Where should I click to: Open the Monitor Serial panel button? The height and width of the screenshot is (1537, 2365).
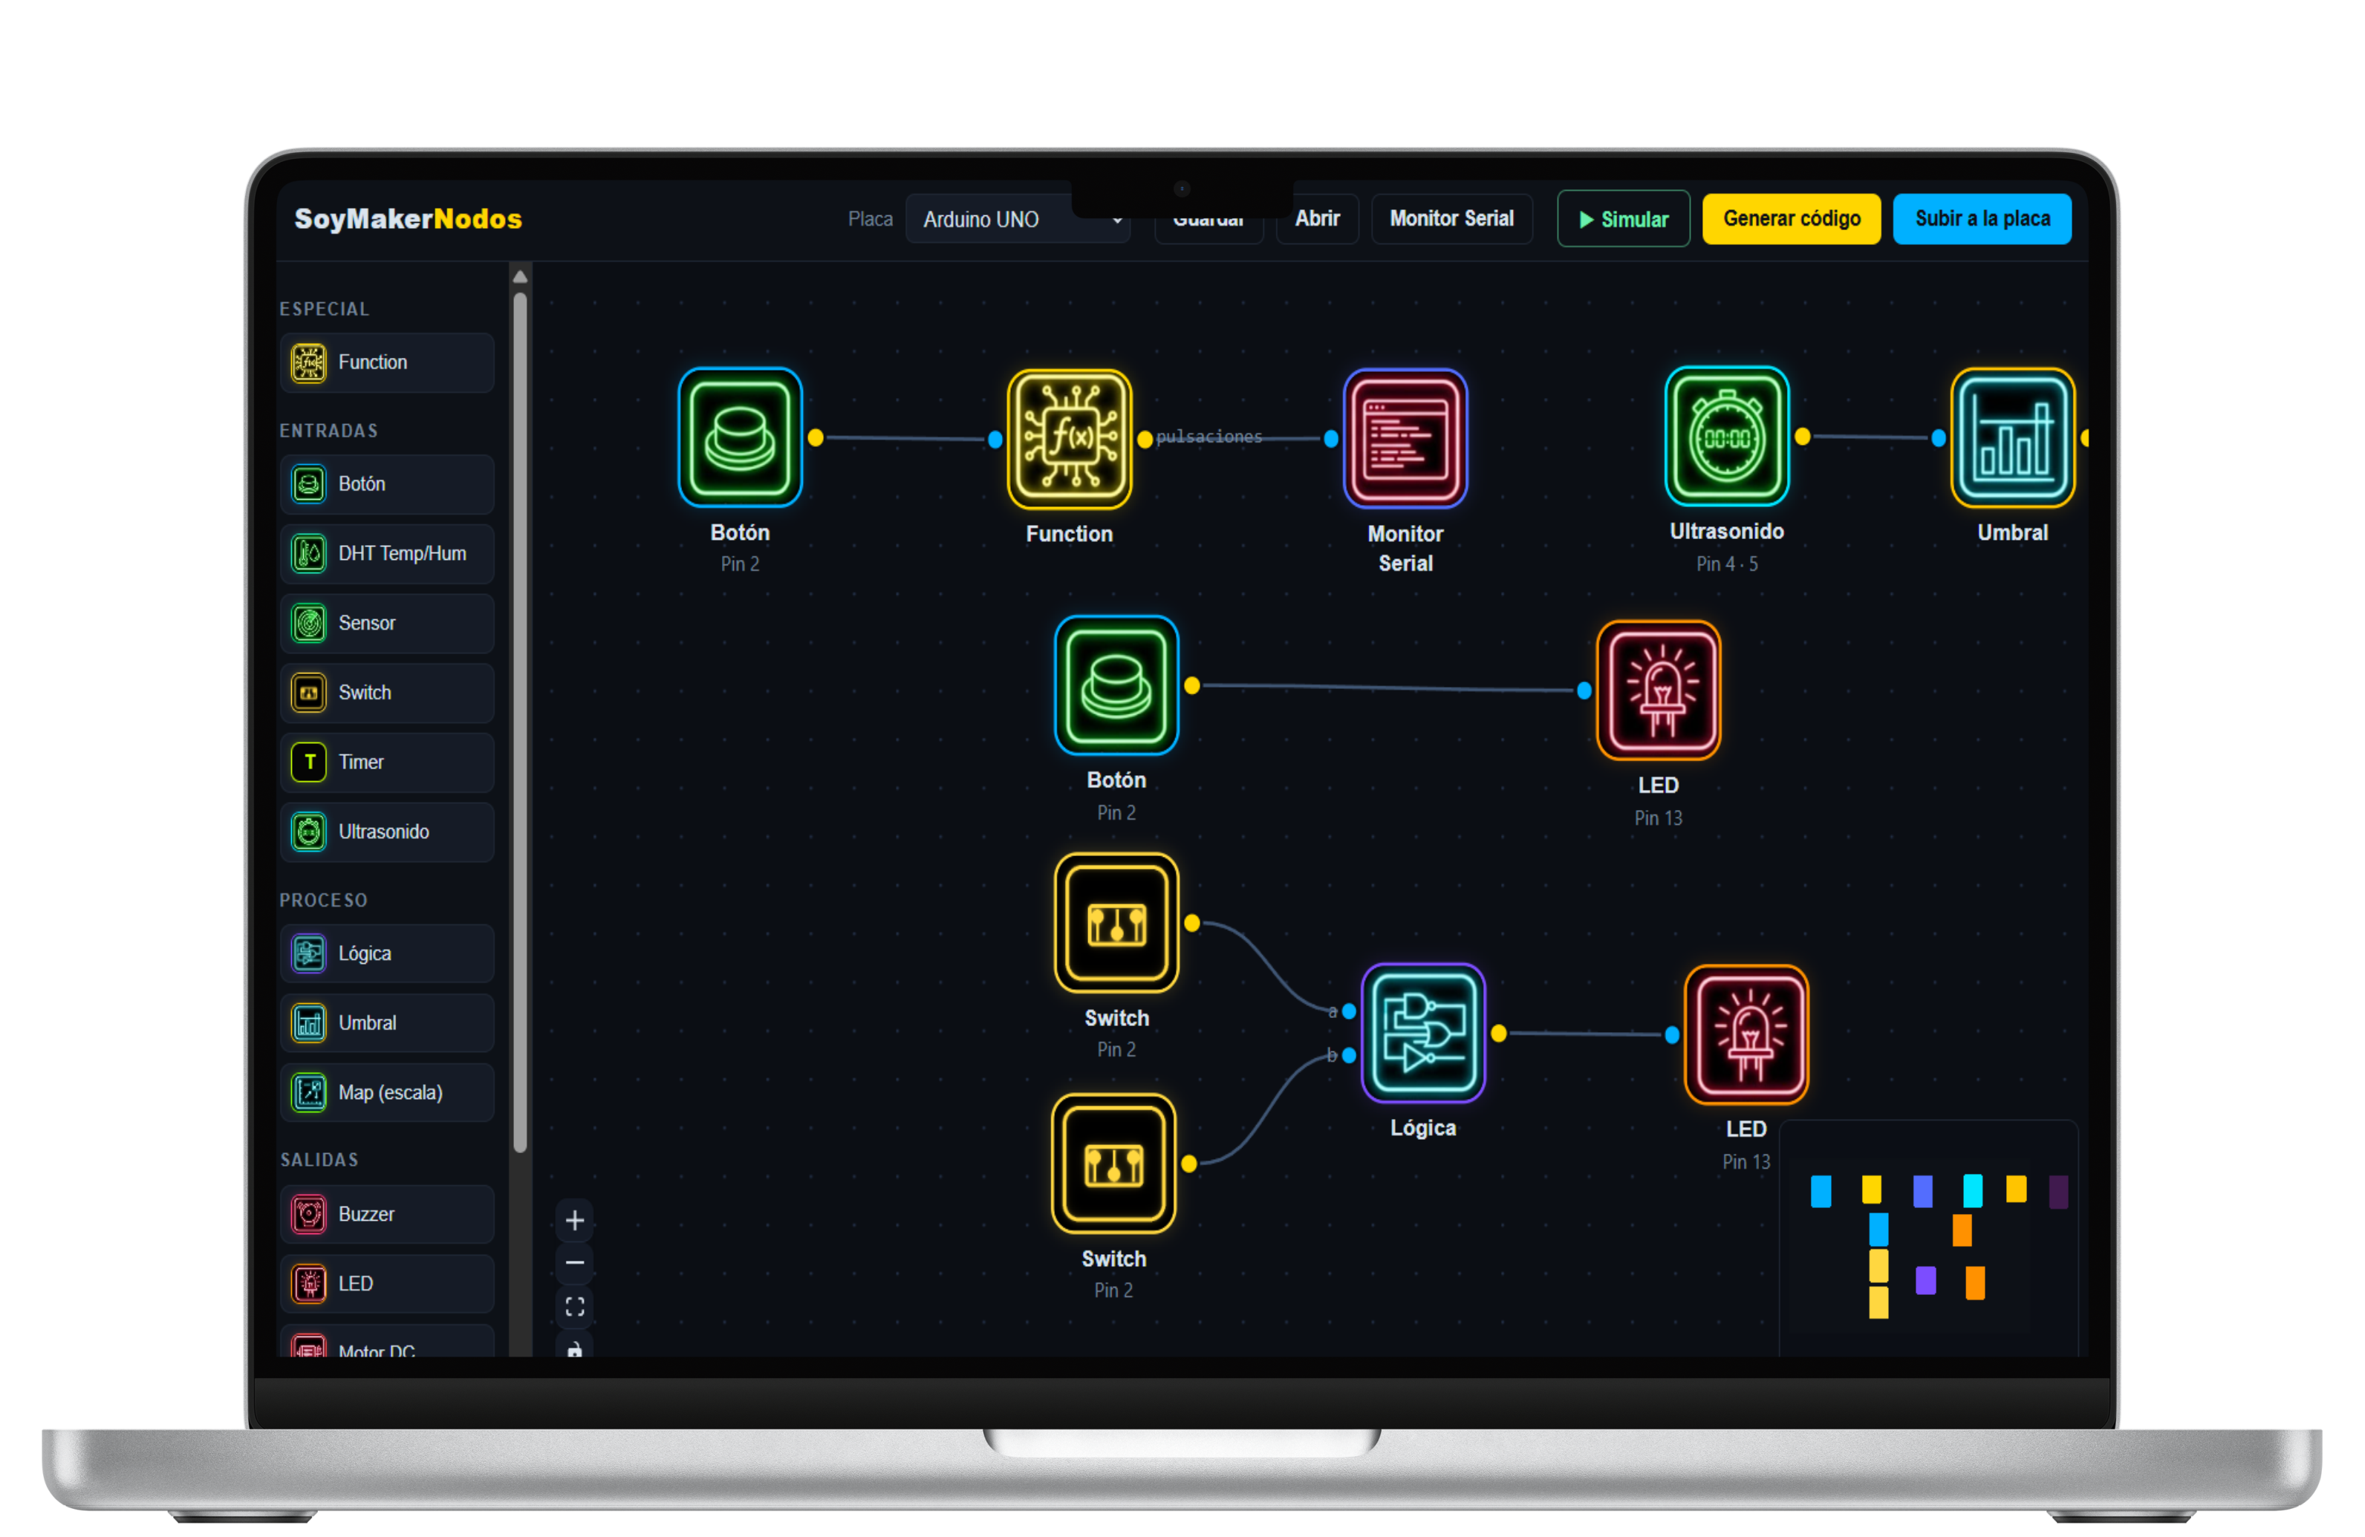(x=1451, y=218)
